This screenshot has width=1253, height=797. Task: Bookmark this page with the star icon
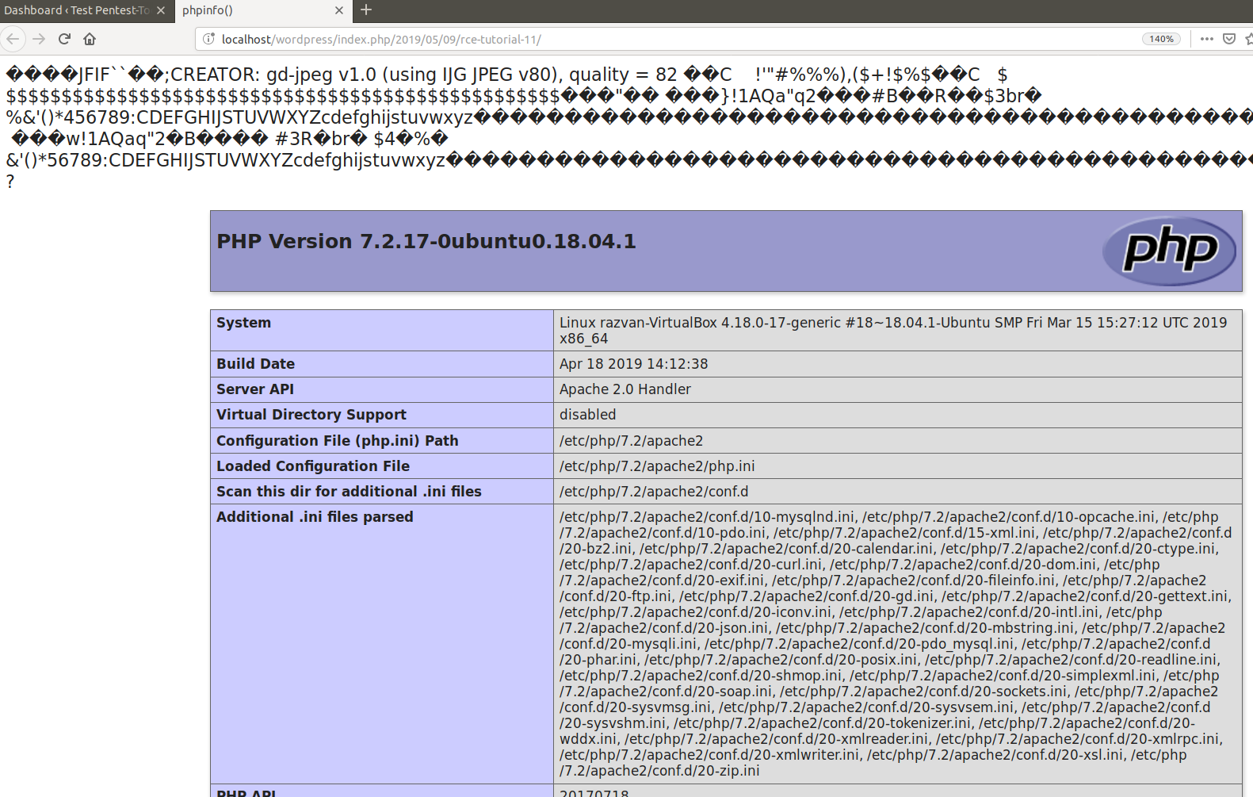[1248, 39]
